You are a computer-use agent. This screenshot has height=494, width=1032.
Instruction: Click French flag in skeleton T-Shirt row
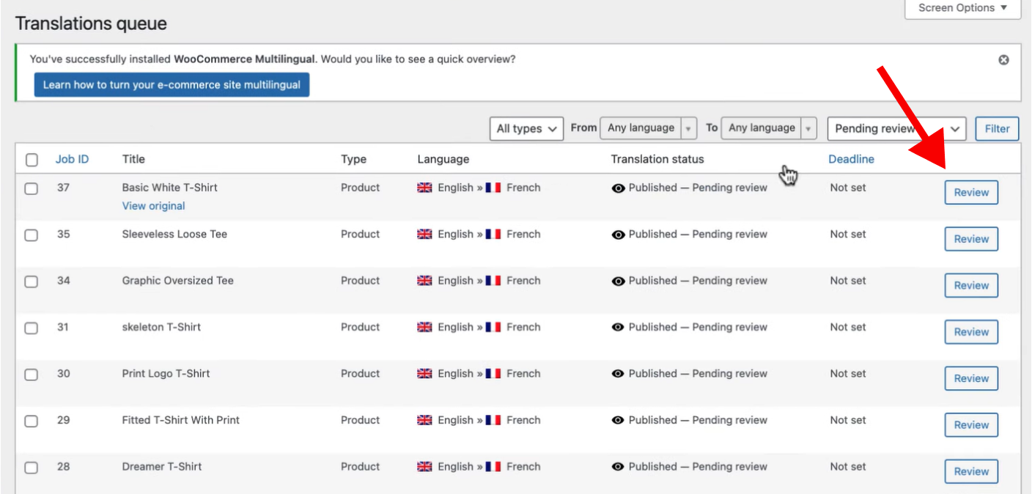tap(493, 327)
